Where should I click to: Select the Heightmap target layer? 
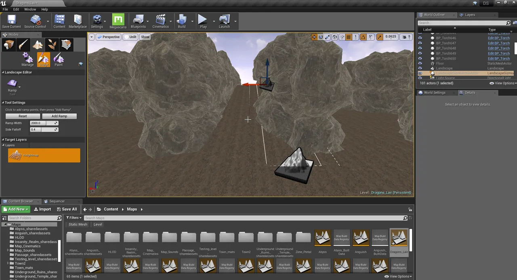pyautogui.click(x=44, y=156)
